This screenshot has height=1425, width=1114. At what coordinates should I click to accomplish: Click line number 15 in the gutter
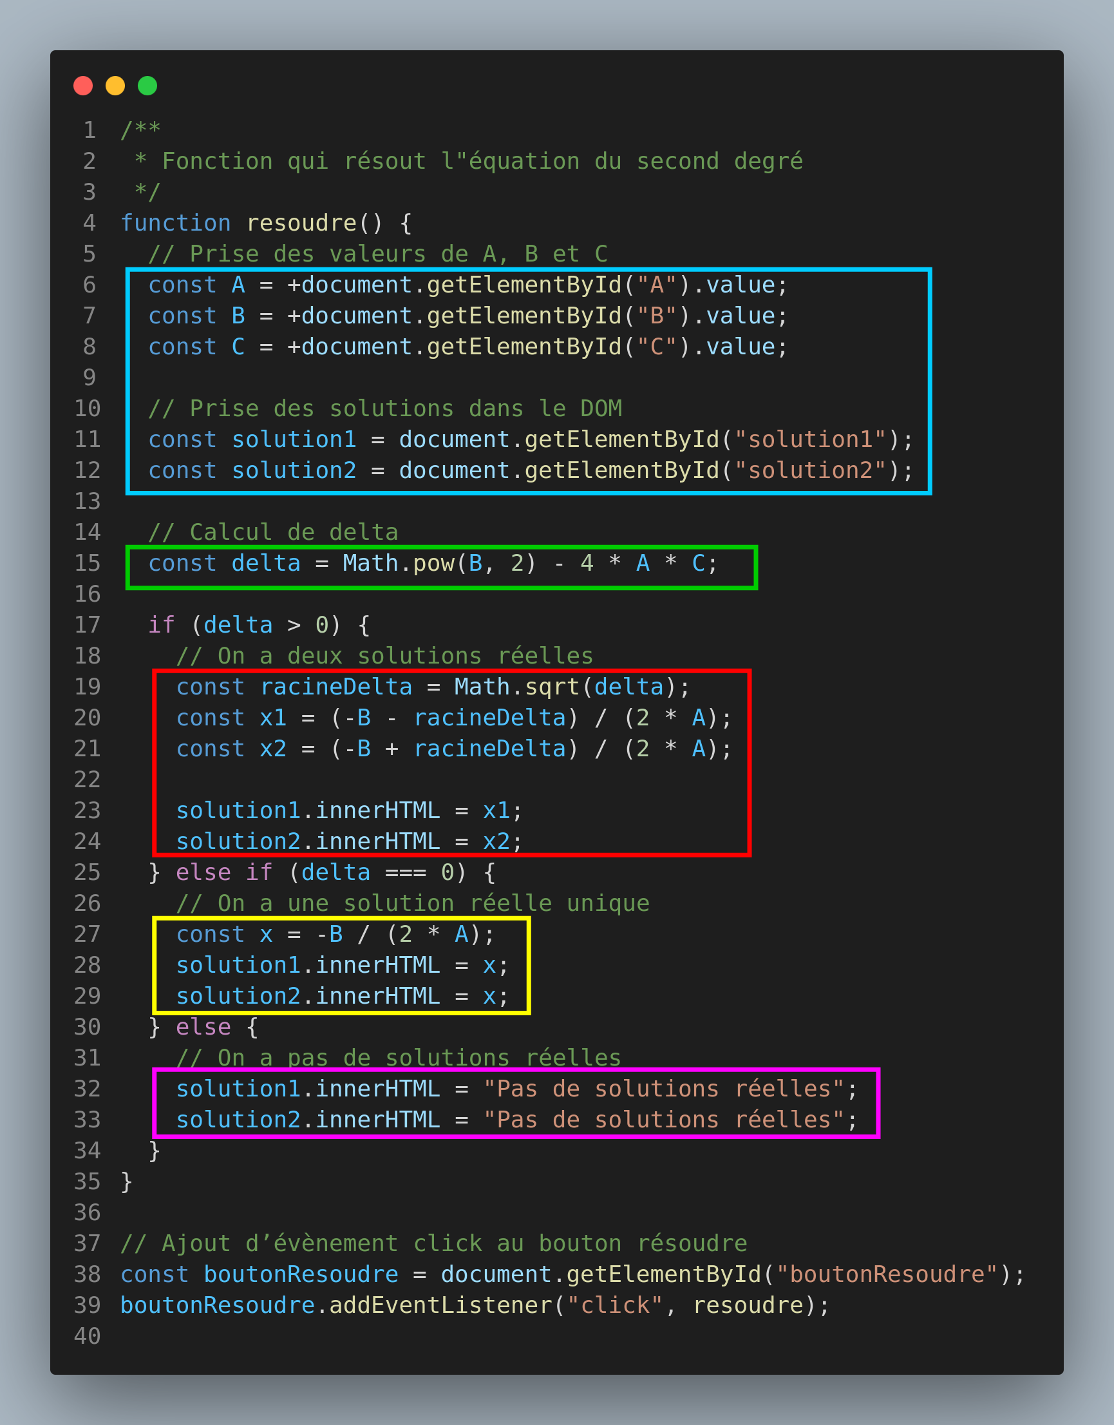click(x=88, y=563)
